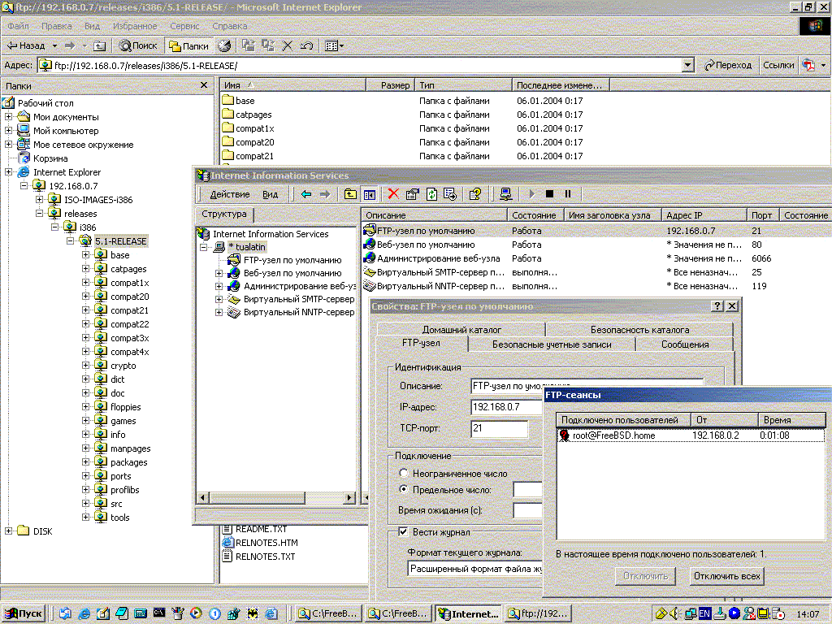The width and height of the screenshot is (832, 624).
Task: Click the IIS toolbar Help icon
Action: [x=476, y=194]
